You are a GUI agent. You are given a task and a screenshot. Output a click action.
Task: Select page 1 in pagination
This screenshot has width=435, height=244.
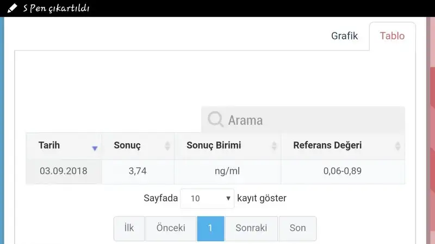point(210,228)
